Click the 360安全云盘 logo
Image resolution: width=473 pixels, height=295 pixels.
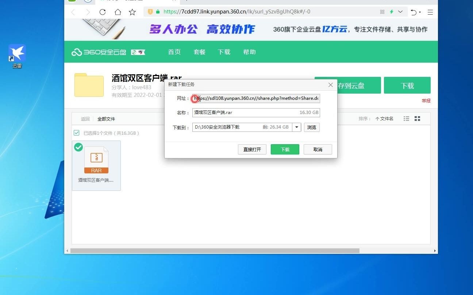[x=99, y=52]
